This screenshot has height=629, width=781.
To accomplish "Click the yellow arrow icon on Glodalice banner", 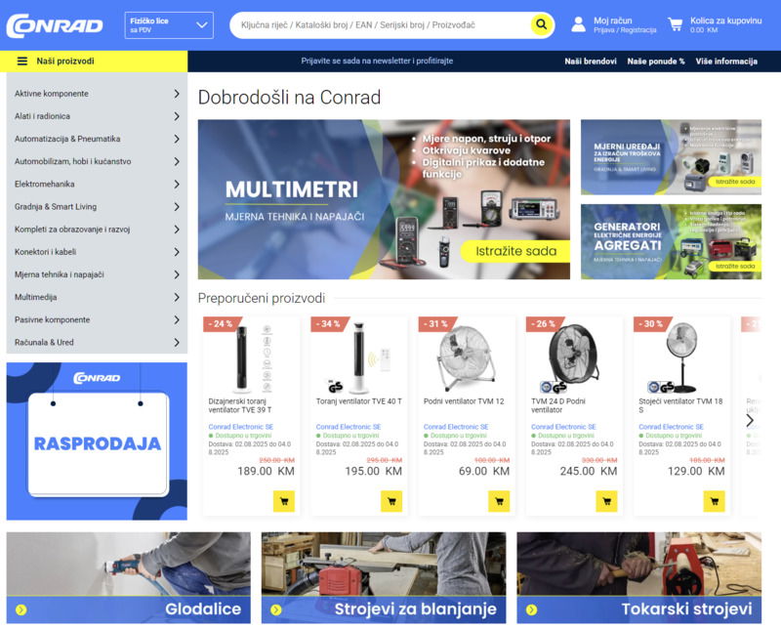I will [21, 609].
